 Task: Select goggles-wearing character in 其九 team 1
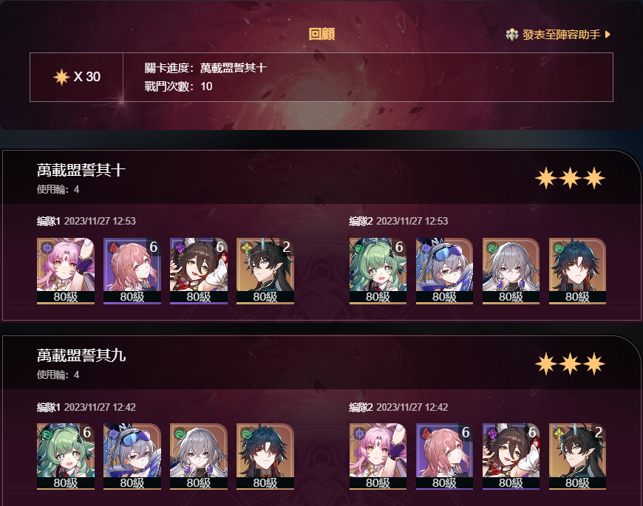132,457
